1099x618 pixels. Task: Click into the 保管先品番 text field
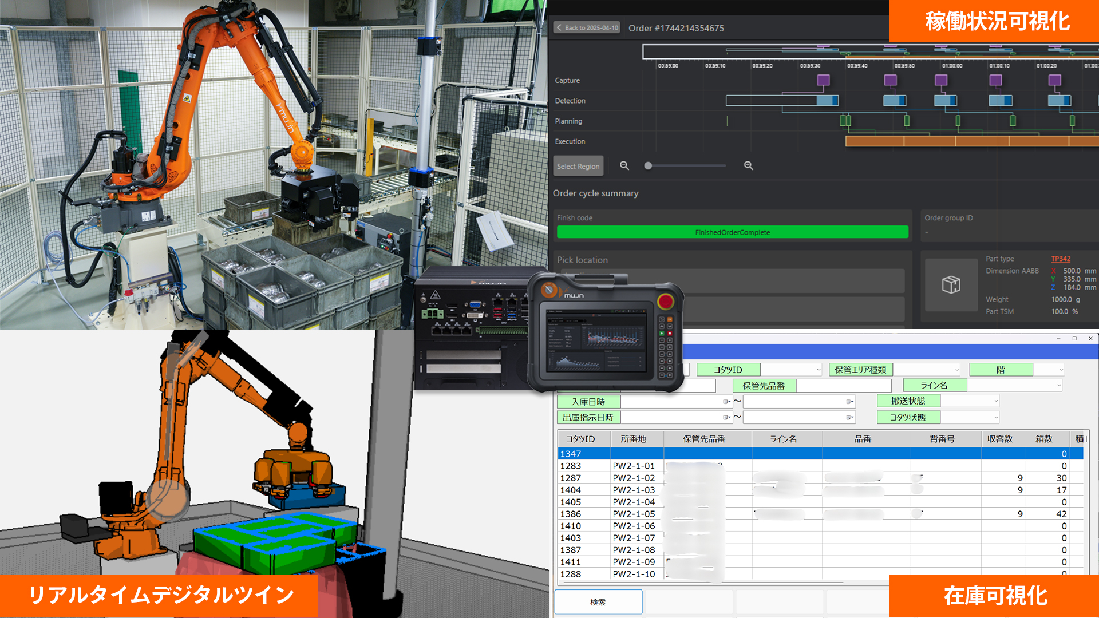tap(843, 386)
